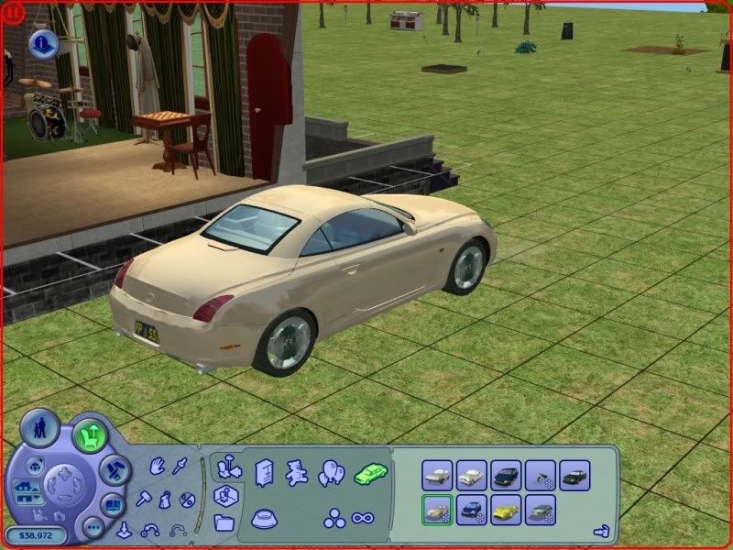Screen dimensions: 733x550
Task: Advance to next catalog page arrow
Action: click(x=601, y=530)
